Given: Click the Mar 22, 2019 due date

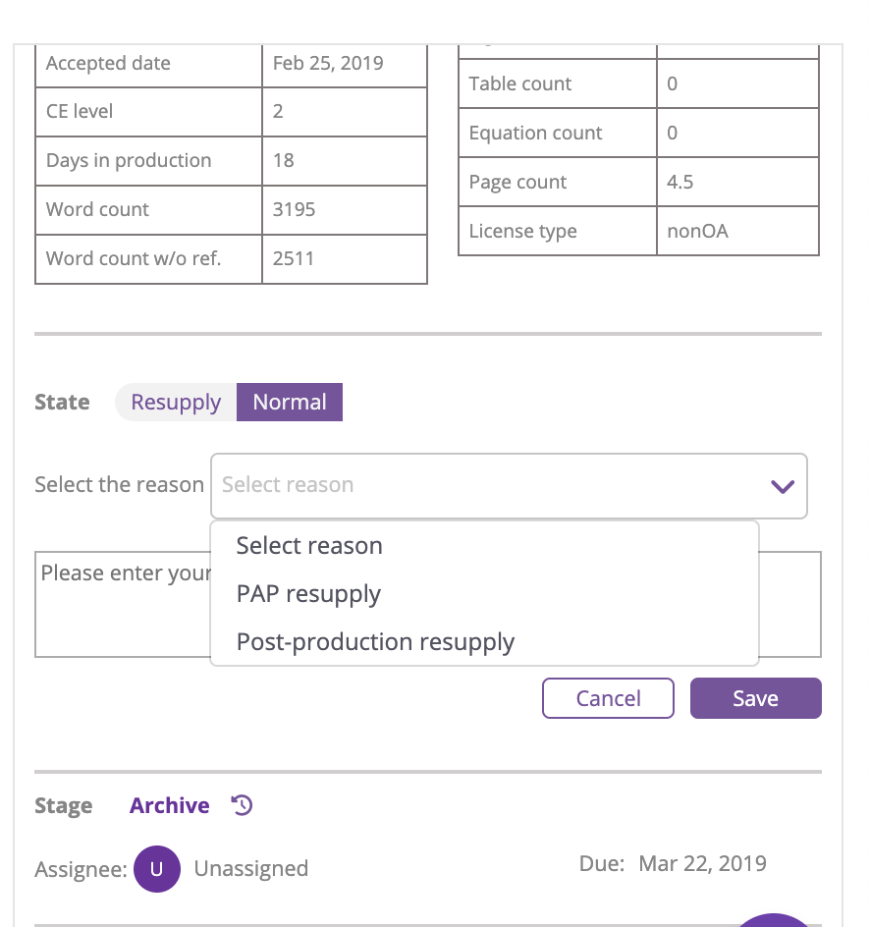Looking at the screenshot, I should tap(702, 864).
